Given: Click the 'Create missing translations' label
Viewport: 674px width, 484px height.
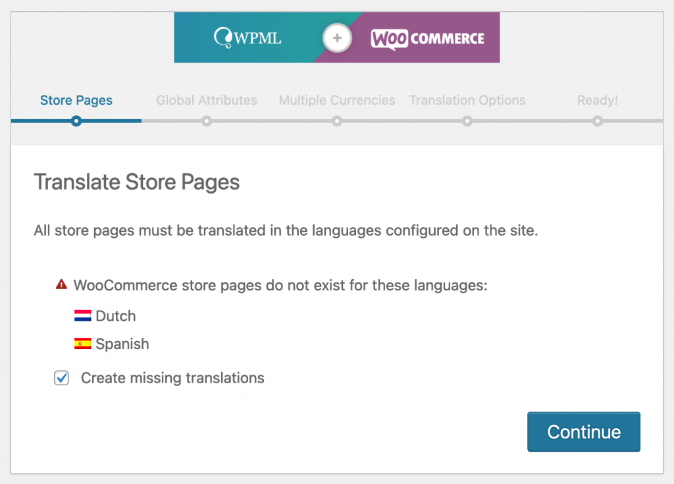Looking at the screenshot, I should point(172,378).
